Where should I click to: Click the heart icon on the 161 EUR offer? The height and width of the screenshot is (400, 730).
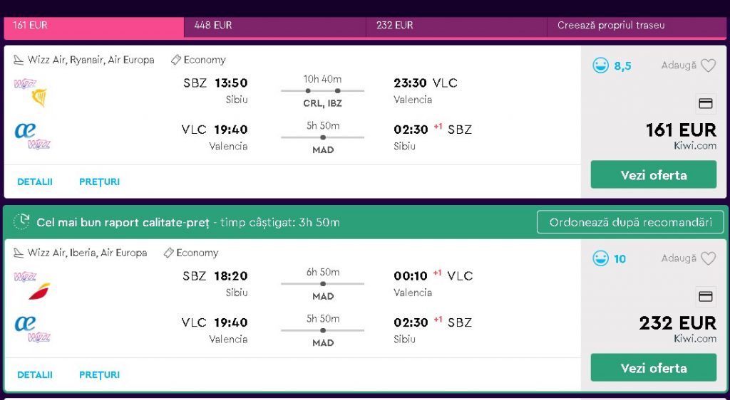click(x=708, y=65)
